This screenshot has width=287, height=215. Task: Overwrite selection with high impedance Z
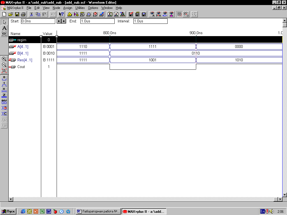[x=4, y=96]
